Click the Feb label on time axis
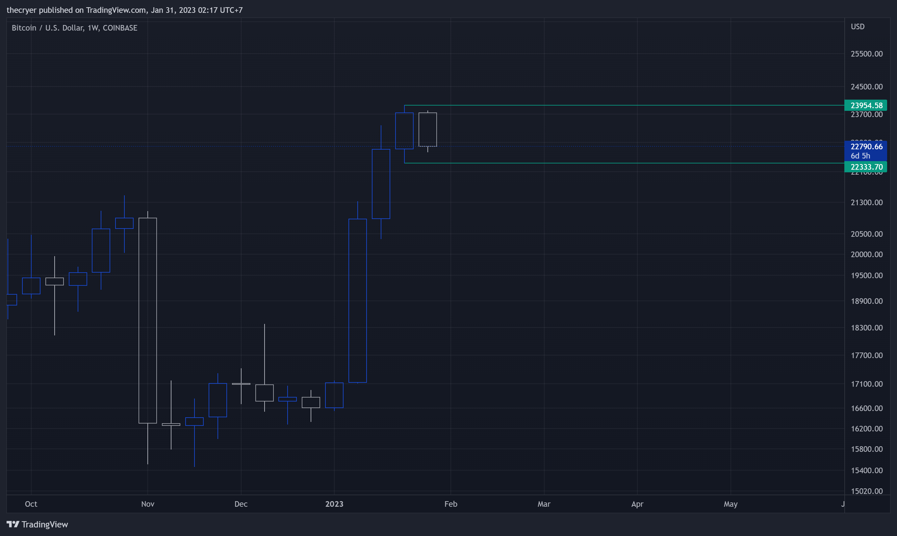This screenshot has width=897, height=536. click(x=451, y=504)
